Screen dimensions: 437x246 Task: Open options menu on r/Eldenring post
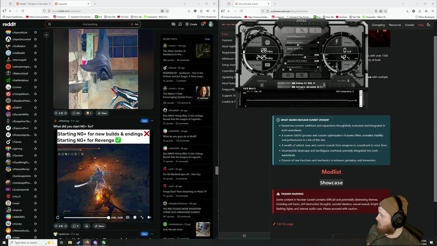tap(152, 121)
